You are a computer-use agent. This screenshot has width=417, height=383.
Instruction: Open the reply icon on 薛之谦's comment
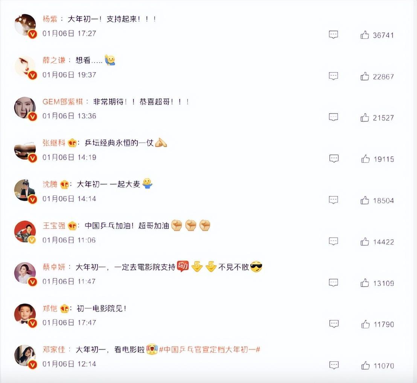[333, 76]
